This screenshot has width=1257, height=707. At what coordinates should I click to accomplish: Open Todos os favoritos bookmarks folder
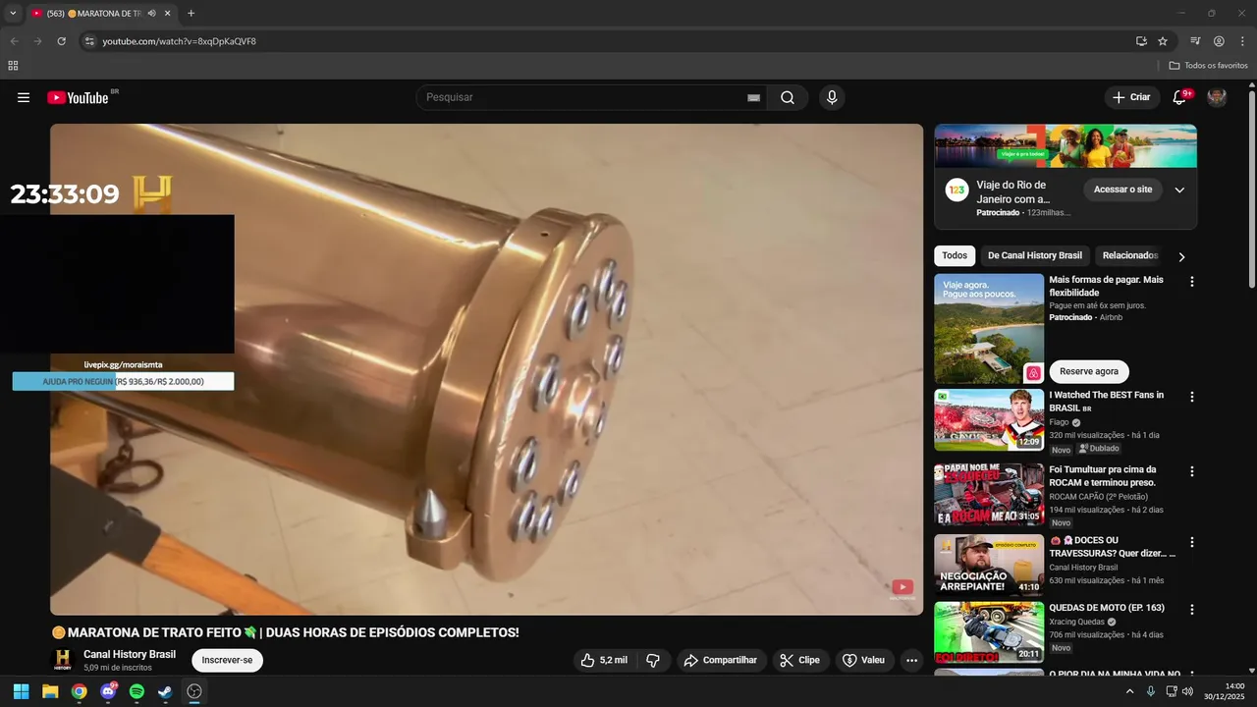1208,66
